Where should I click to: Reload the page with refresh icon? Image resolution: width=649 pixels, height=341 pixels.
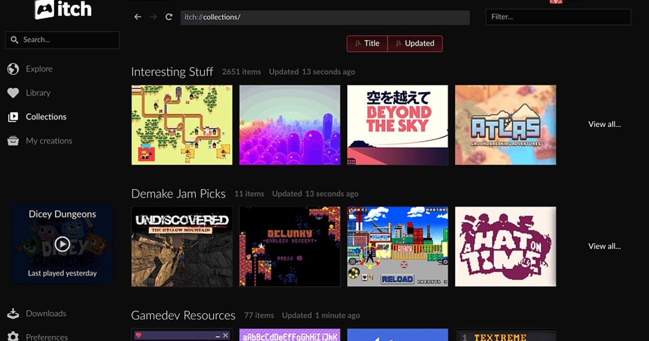pyautogui.click(x=169, y=17)
